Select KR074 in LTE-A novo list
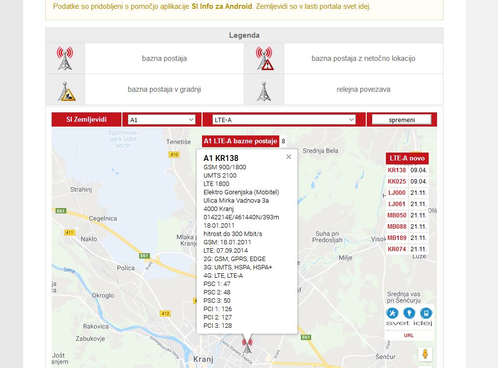 (397, 249)
